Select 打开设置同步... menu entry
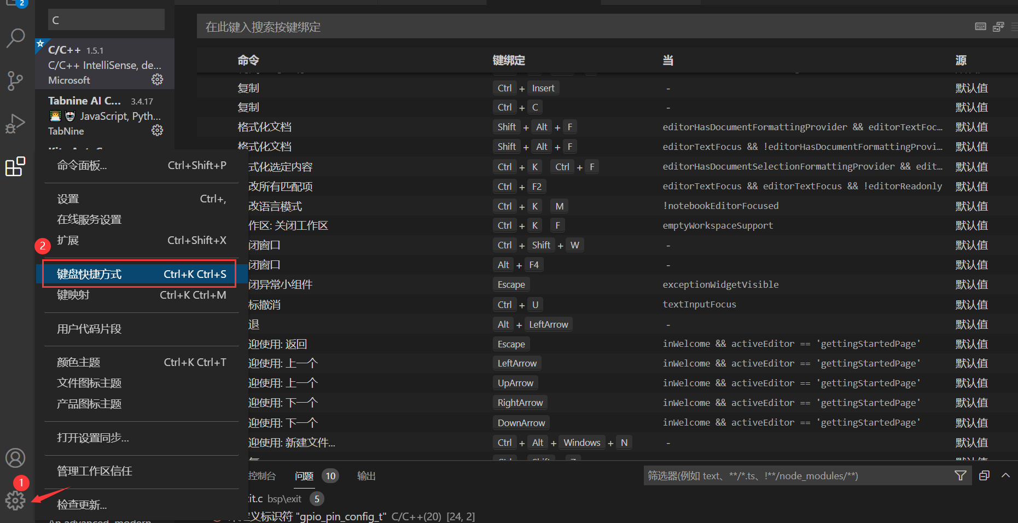Screen dimensions: 1018x523 (142, 438)
